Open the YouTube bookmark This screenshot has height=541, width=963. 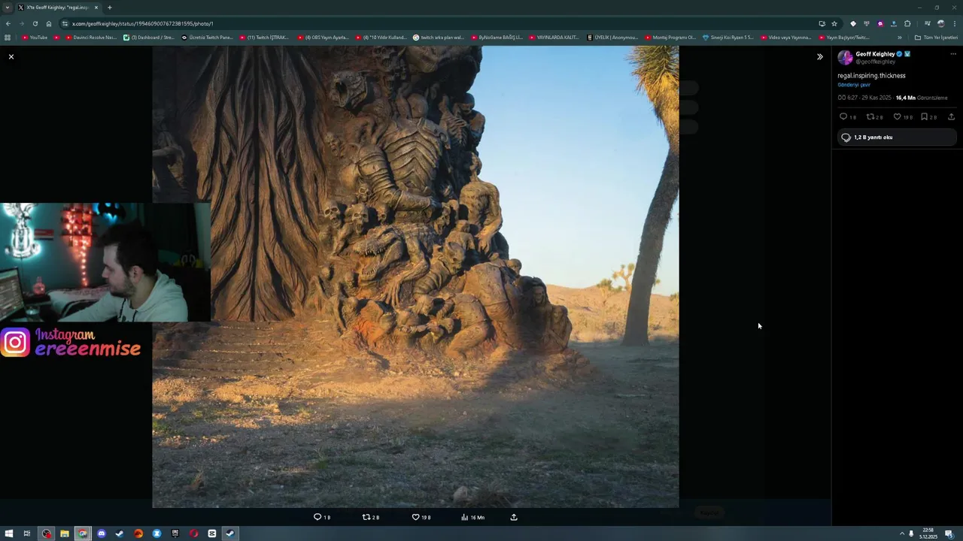point(35,38)
